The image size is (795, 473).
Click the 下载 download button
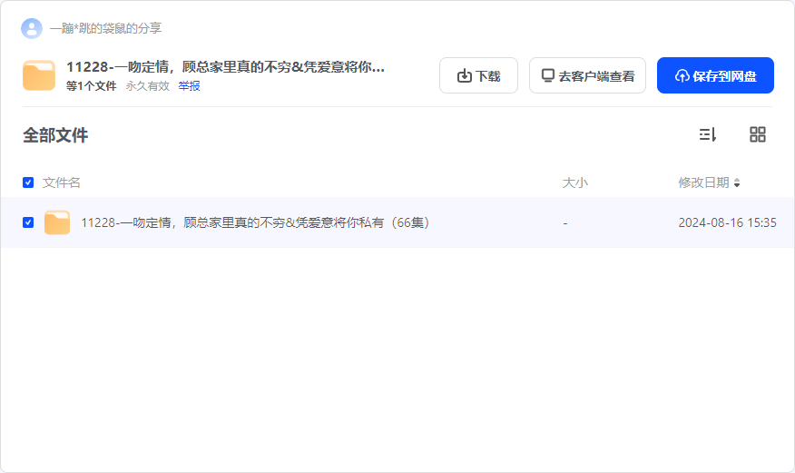pos(478,75)
